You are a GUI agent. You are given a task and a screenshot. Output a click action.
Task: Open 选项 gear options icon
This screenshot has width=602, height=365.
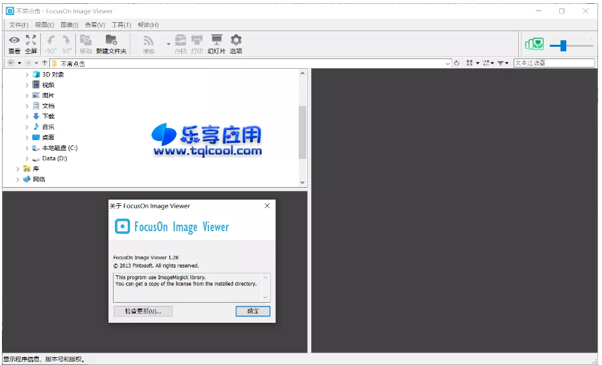click(x=236, y=40)
